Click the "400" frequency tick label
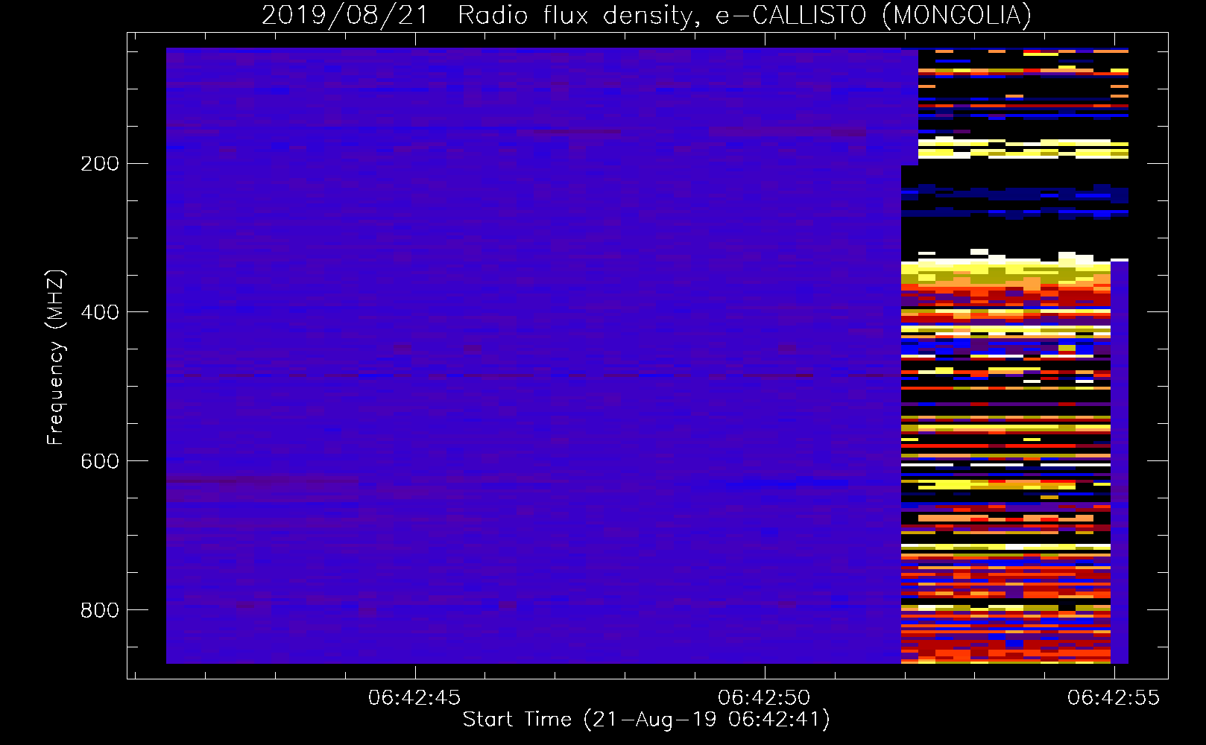The height and width of the screenshot is (745, 1206). point(100,313)
